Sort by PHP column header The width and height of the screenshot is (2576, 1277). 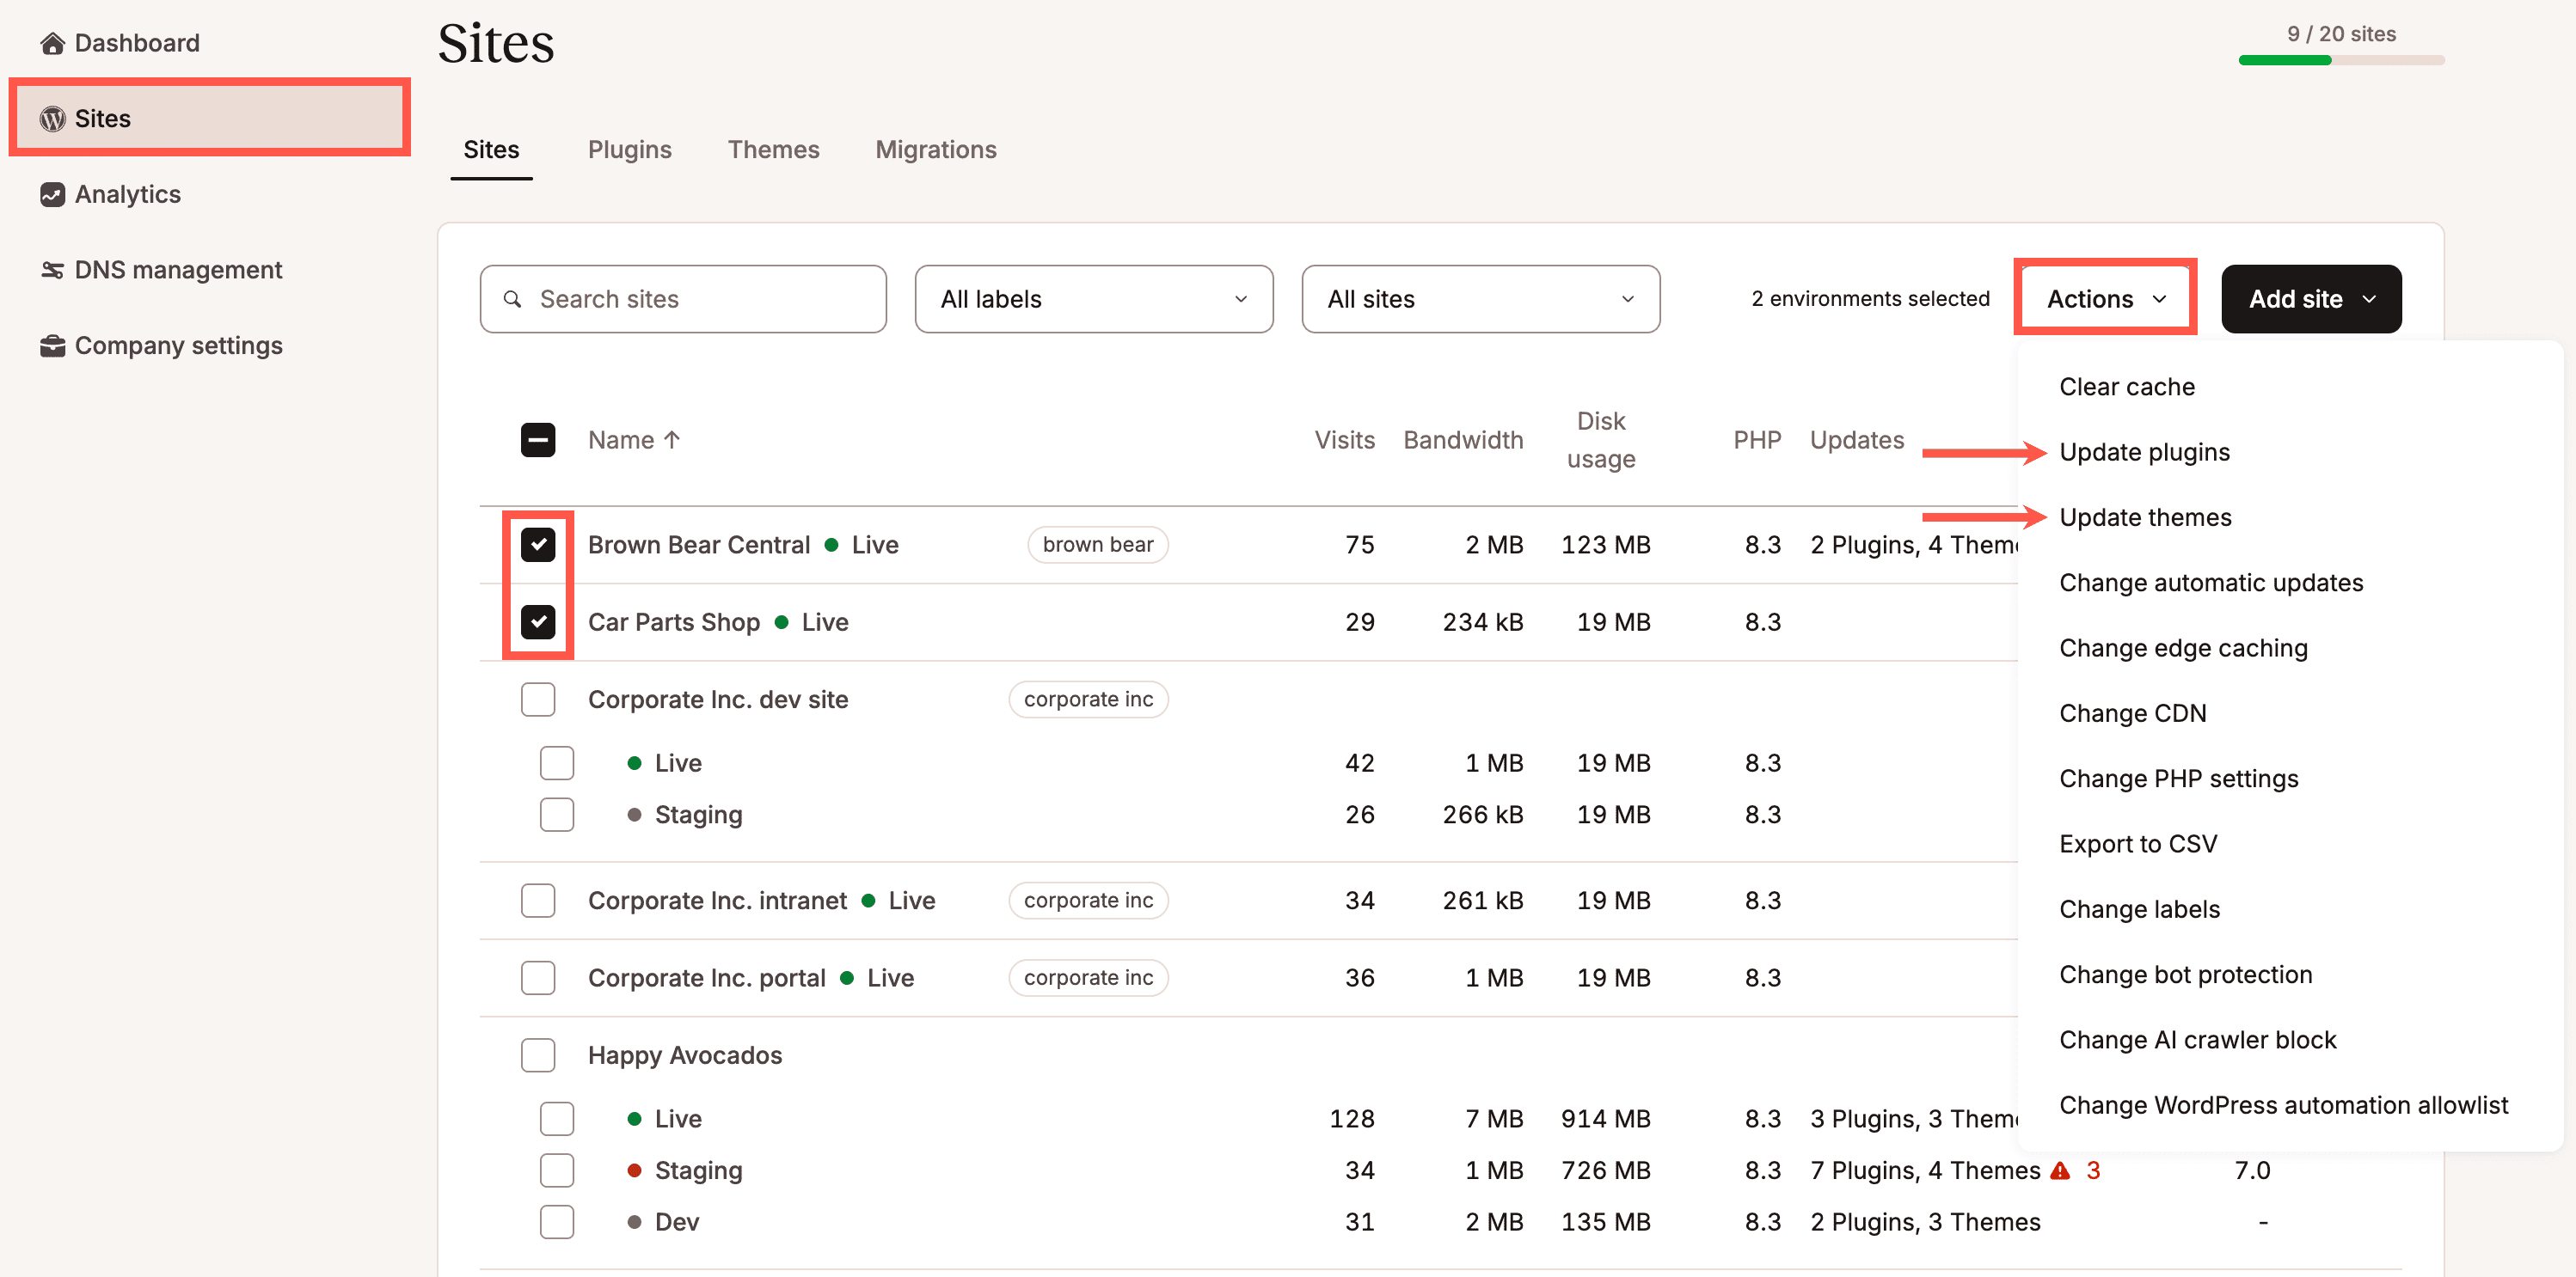[1757, 440]
